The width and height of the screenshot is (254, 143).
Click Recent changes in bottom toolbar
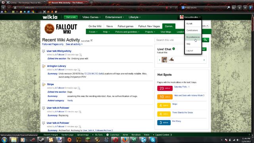[51, 135]
